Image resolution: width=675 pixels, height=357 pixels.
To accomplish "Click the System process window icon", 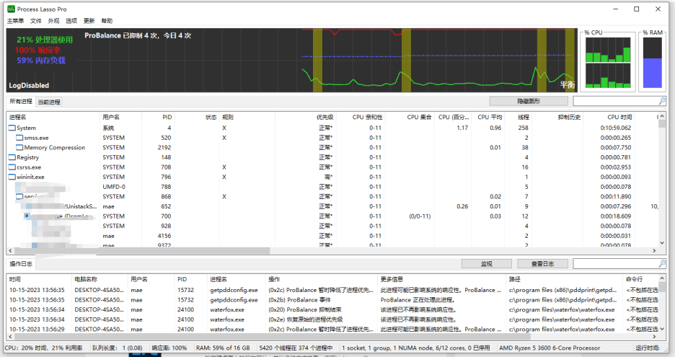I will pyautogui.click(x=12, y=128).
